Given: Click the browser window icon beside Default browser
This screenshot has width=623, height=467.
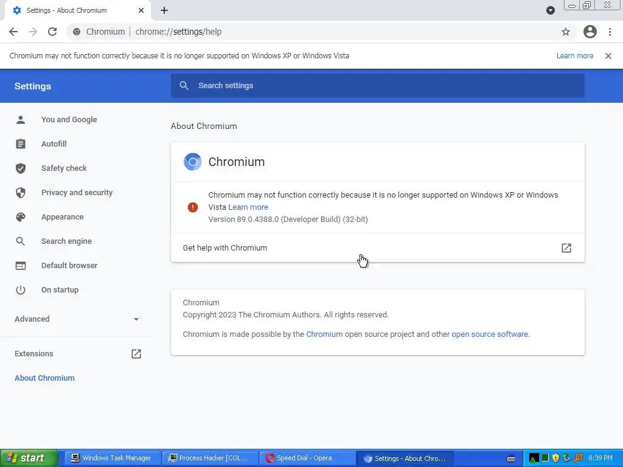Looking at the screenshot, I should (x=21, y=266).
